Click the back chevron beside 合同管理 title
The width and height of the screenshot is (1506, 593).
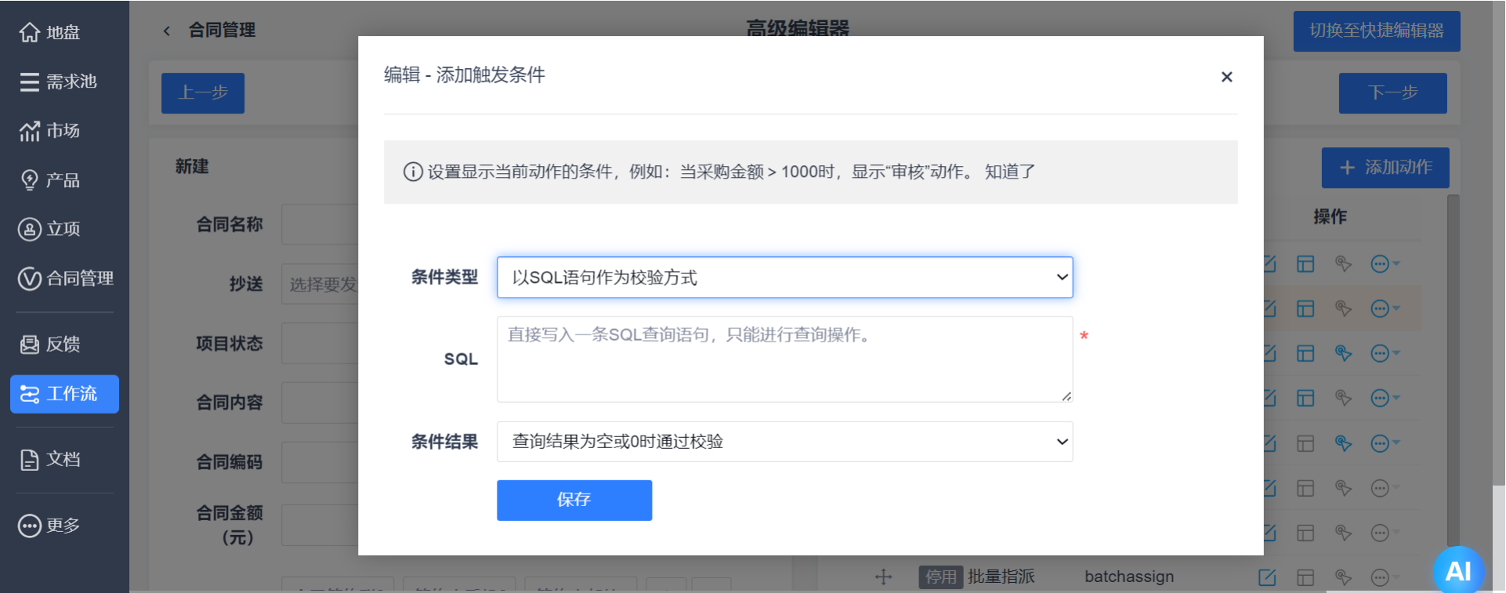click(x=166, y=31)
